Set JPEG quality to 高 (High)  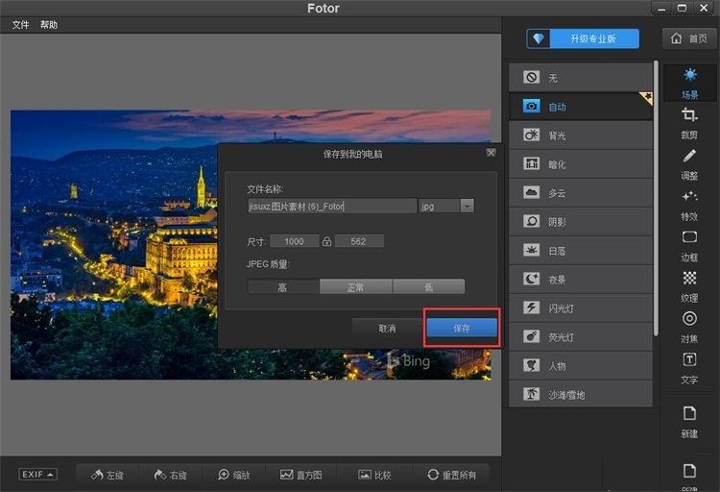pyautogui.click(x=283, y=287)
